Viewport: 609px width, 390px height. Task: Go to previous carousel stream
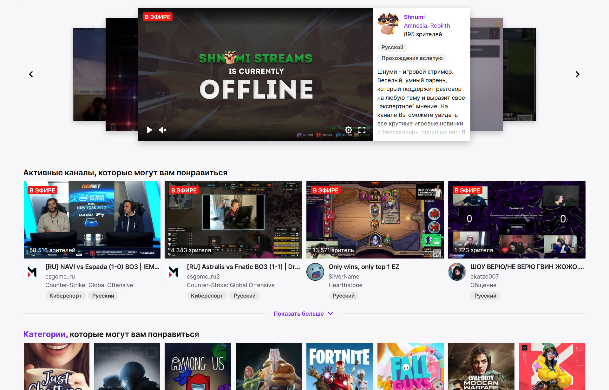[x=31, y=74]
